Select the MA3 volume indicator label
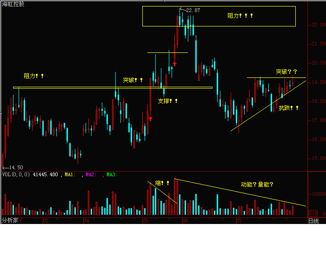Viewport: 326px width, 275px height. pos(112,174)
